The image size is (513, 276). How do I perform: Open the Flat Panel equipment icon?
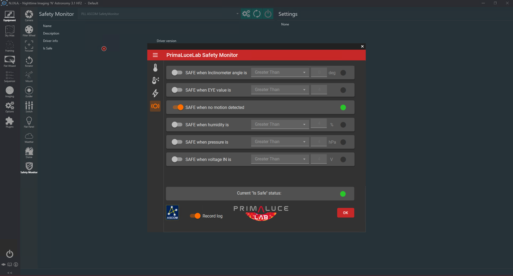pyautogui.click(x=29, y=122)
